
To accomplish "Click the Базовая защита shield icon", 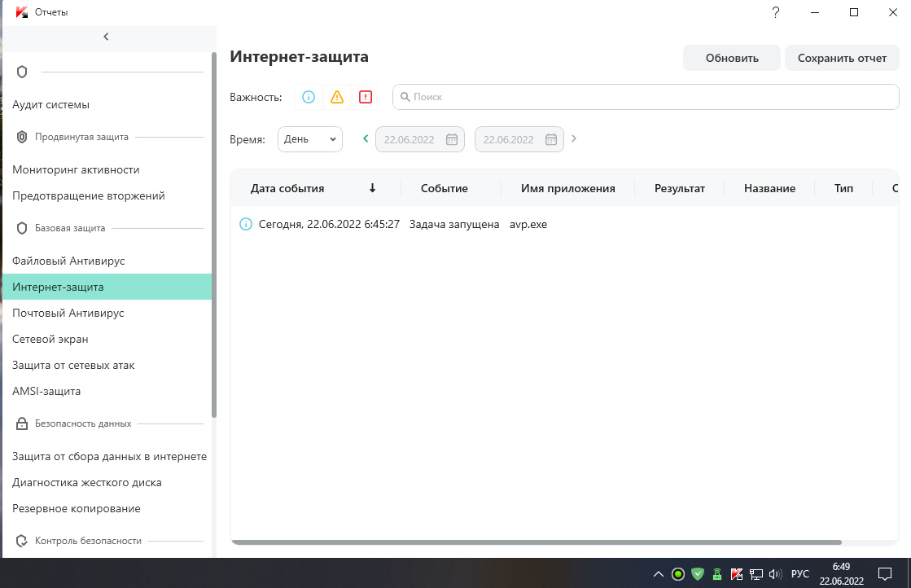I will click(x=22, y=228).
